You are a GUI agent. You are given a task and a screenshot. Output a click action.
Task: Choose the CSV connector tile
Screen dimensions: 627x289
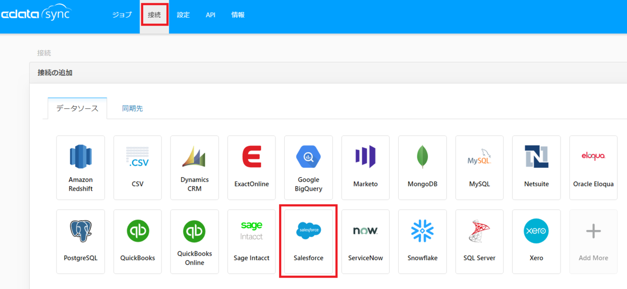point(137,168)
